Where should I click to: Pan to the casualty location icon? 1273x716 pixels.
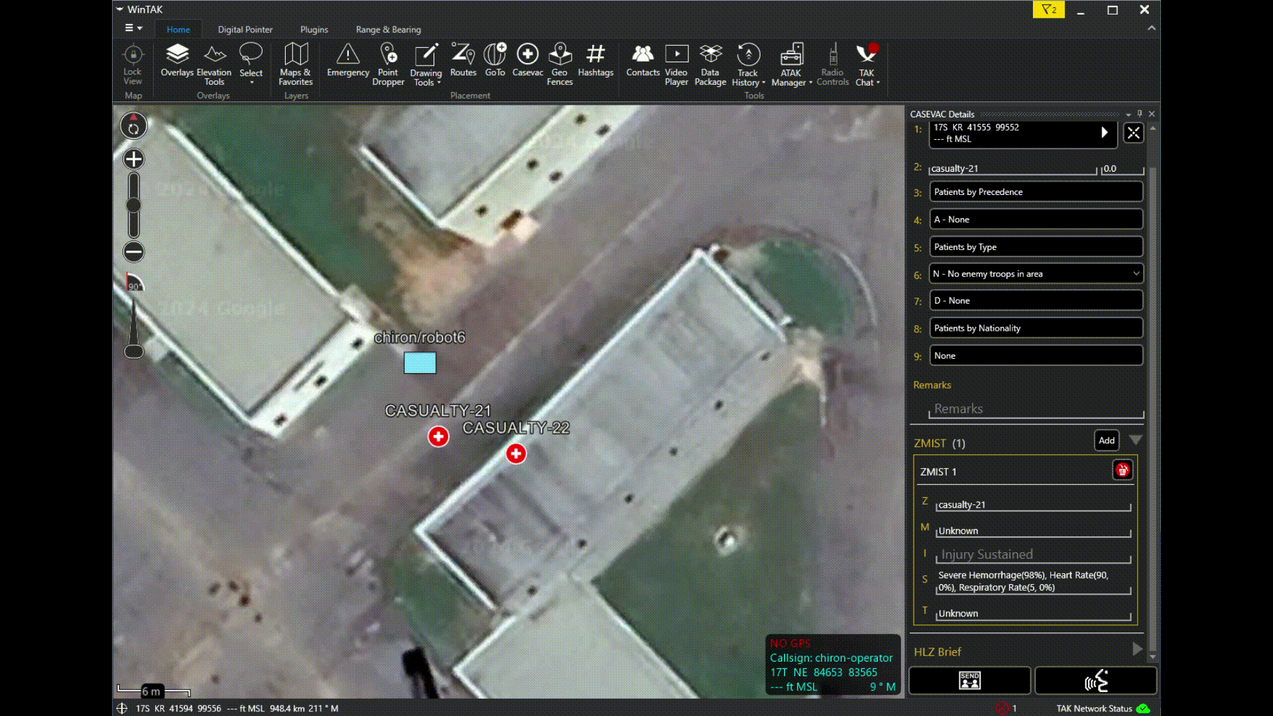[x=1134, y=133]
